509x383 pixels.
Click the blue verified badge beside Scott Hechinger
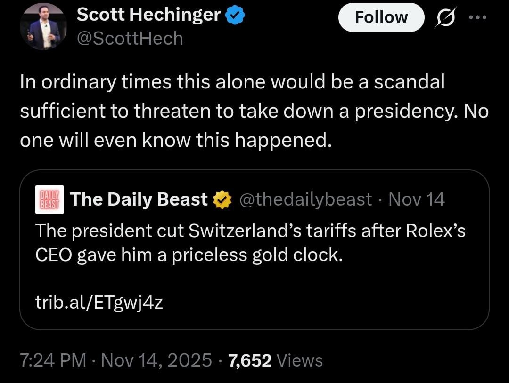pos(234,16)
